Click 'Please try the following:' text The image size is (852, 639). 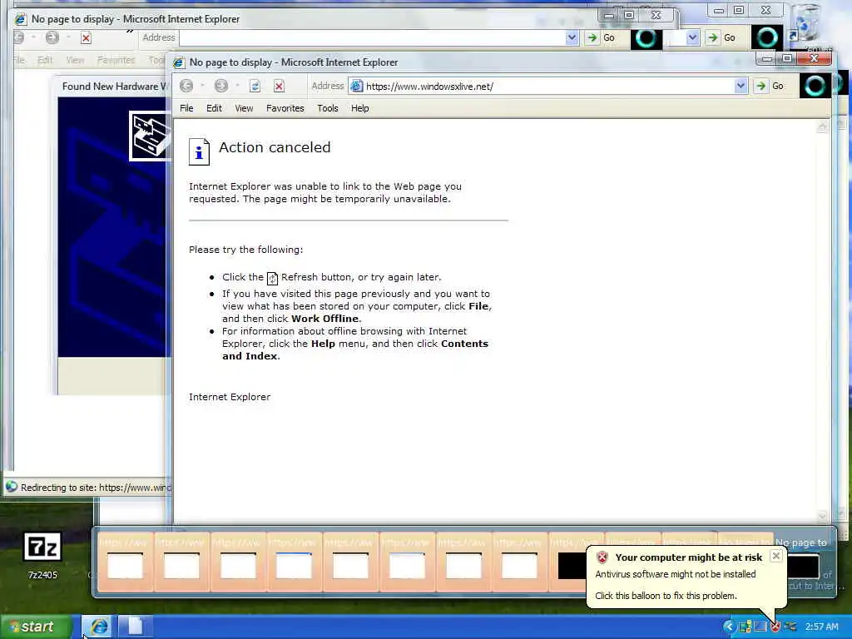(246, 250)
